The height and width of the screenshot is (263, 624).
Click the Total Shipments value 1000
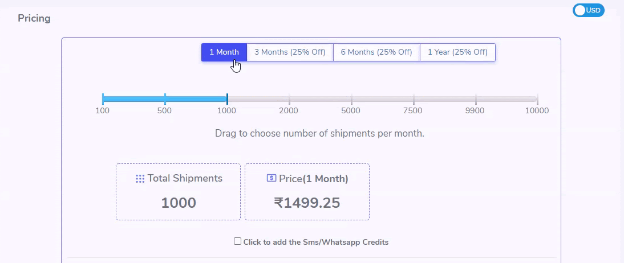coord(179,203)
